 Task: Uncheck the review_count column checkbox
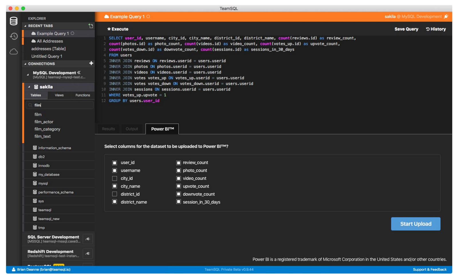[178, 163]
